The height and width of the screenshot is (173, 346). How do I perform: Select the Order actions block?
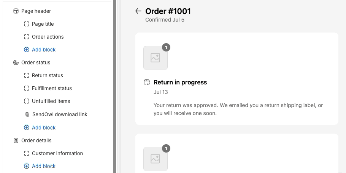(48, 37)
